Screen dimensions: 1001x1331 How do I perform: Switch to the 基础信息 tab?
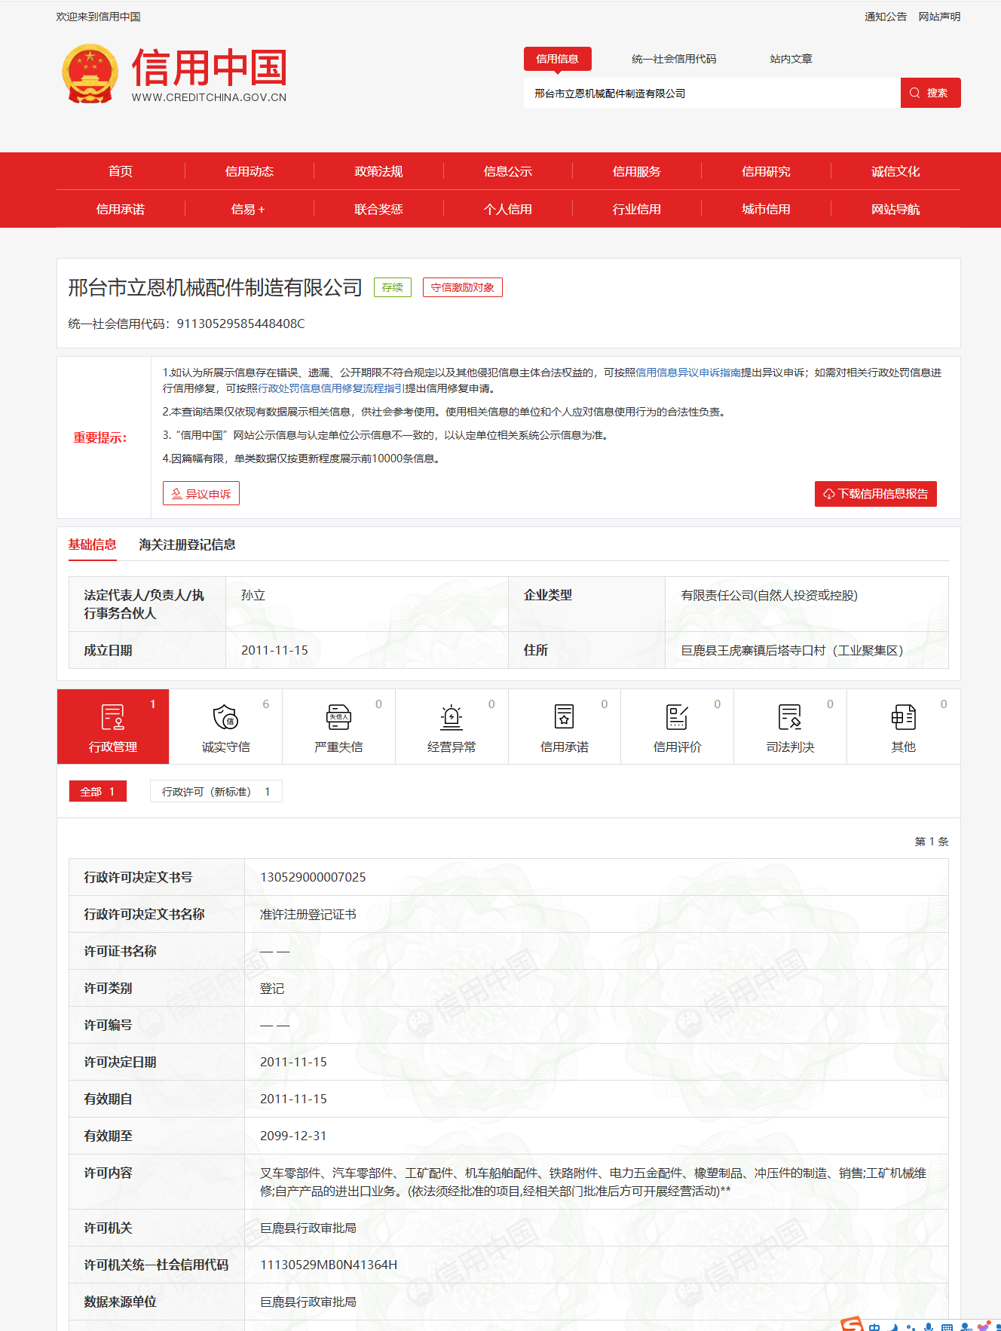coord(92,544)
